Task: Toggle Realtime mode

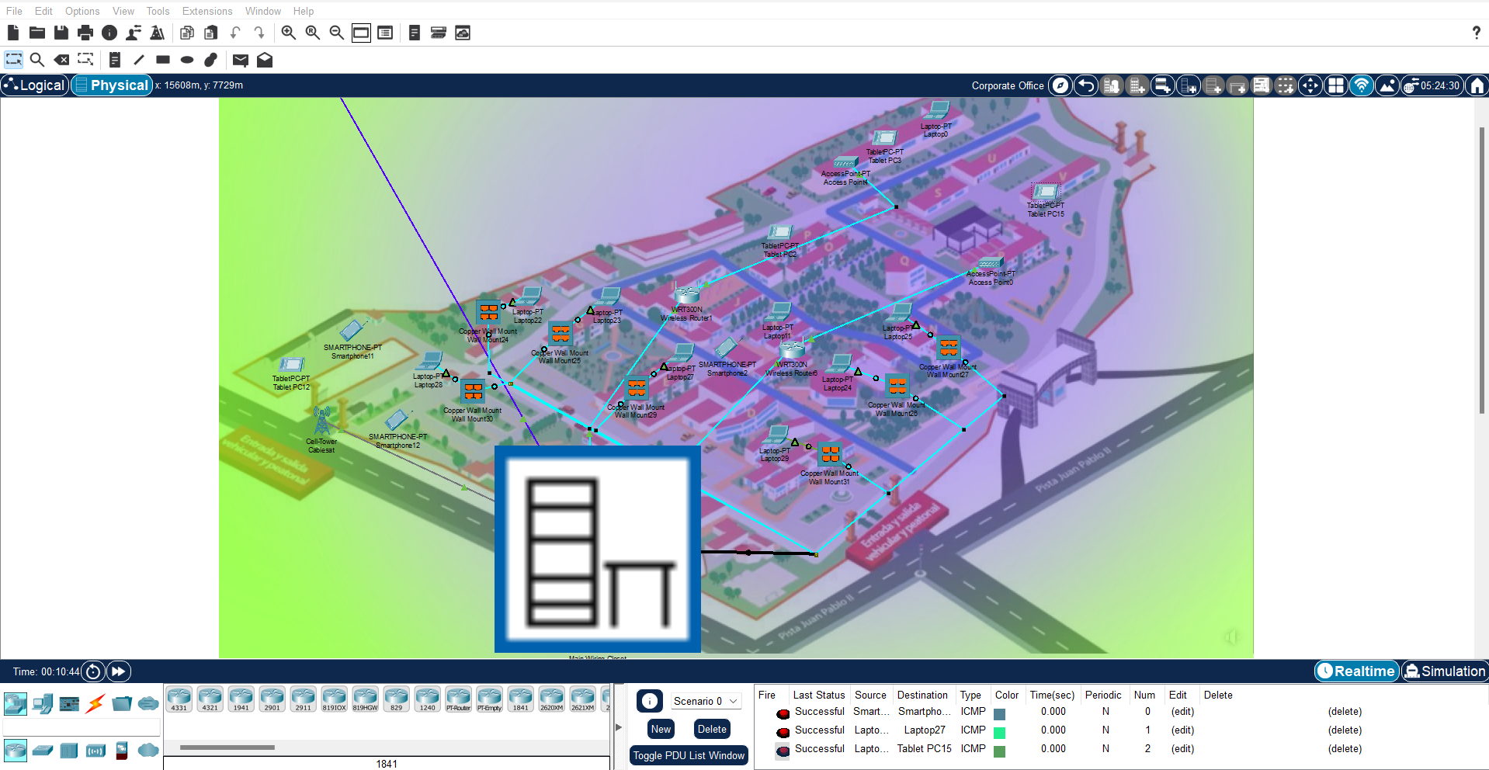Action: point(1356,671)
